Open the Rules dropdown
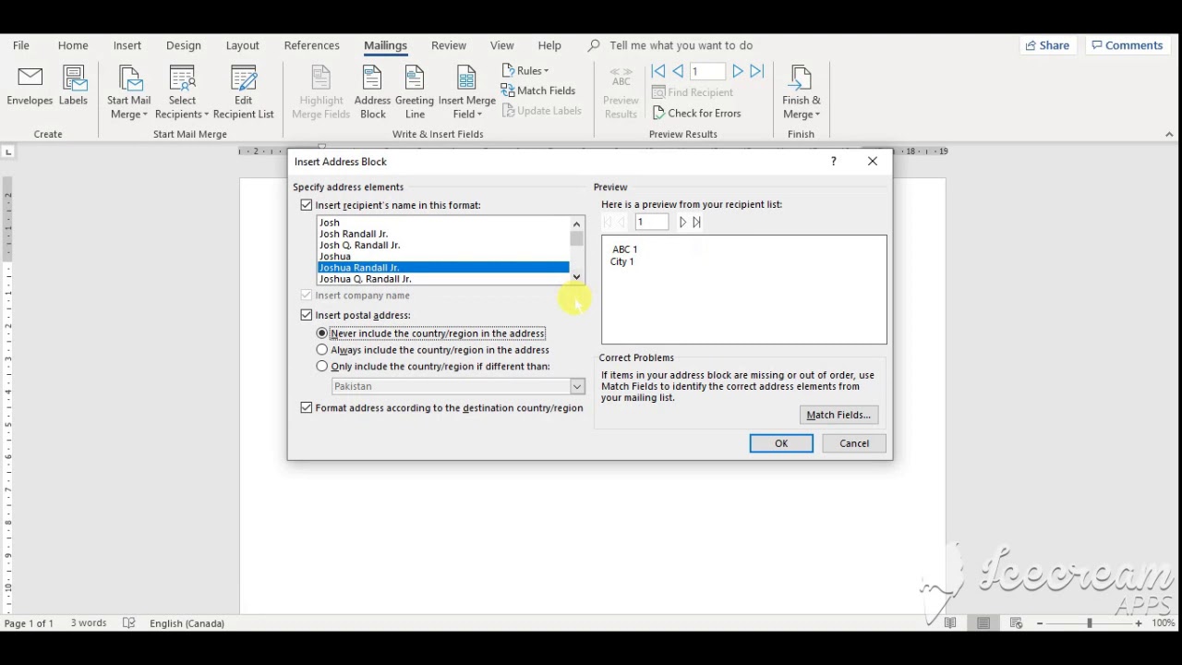The height and width of the screenshot is (665, 1182). coord(525,71)
